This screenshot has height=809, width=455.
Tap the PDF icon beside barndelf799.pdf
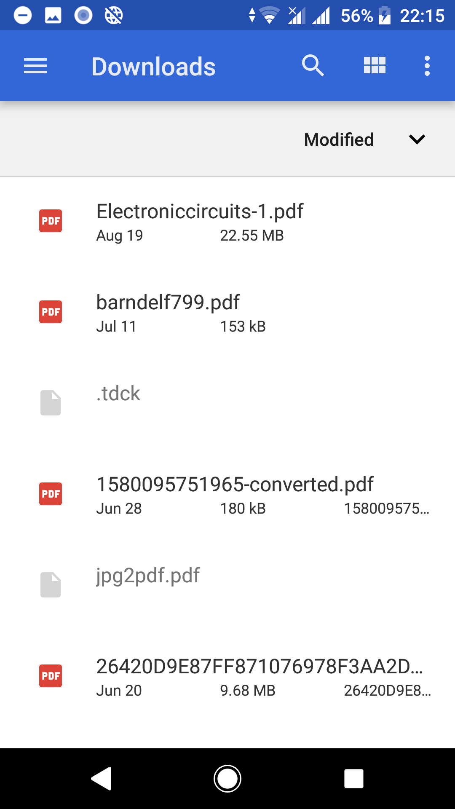(51, 312)
